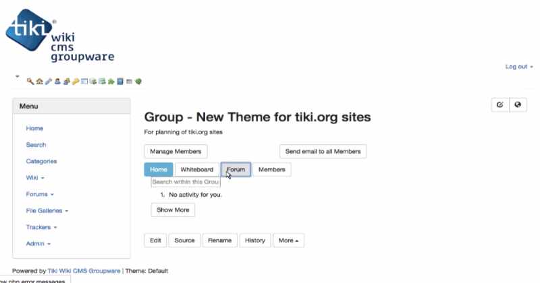Switch to the Members tab
540x283 pixels.
272,170
